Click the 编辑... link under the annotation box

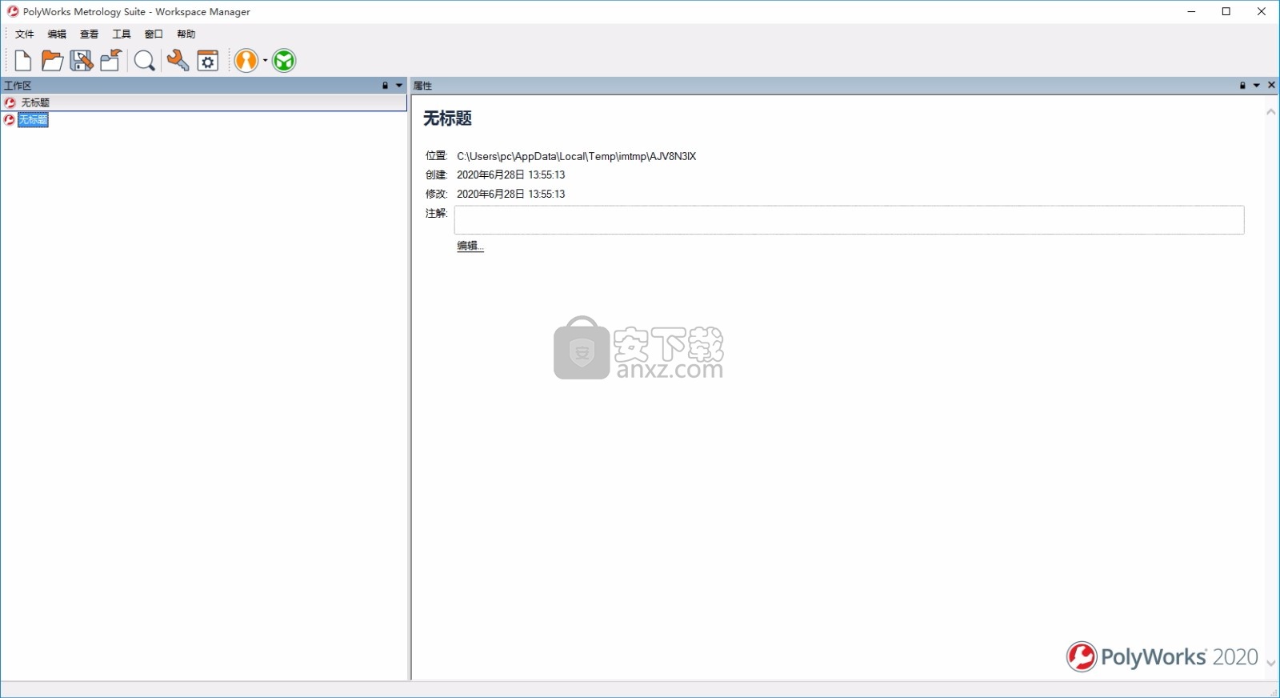tap(470, 246)
